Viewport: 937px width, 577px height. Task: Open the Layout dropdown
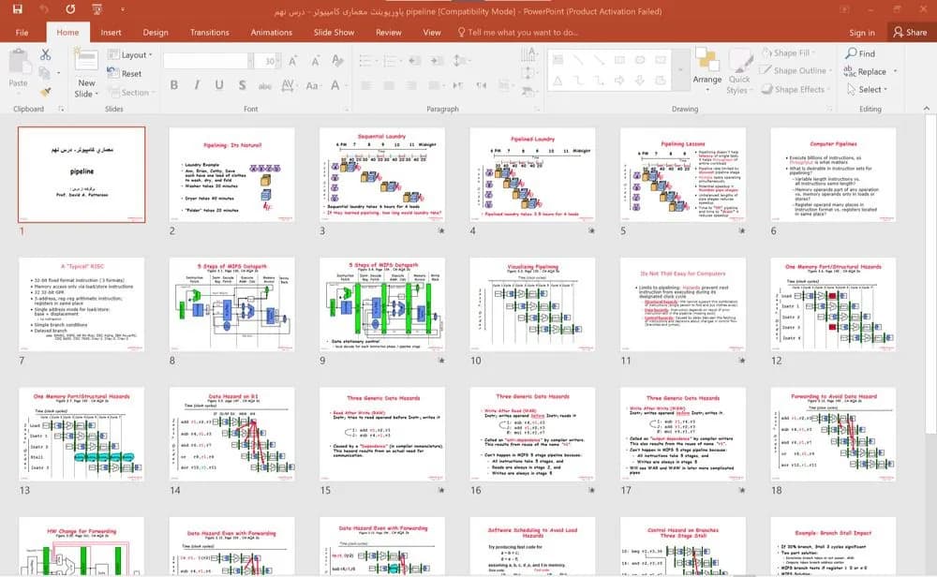(129, 55)
